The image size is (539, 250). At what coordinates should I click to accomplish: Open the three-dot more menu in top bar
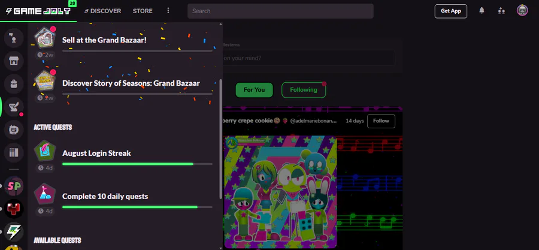168,11
